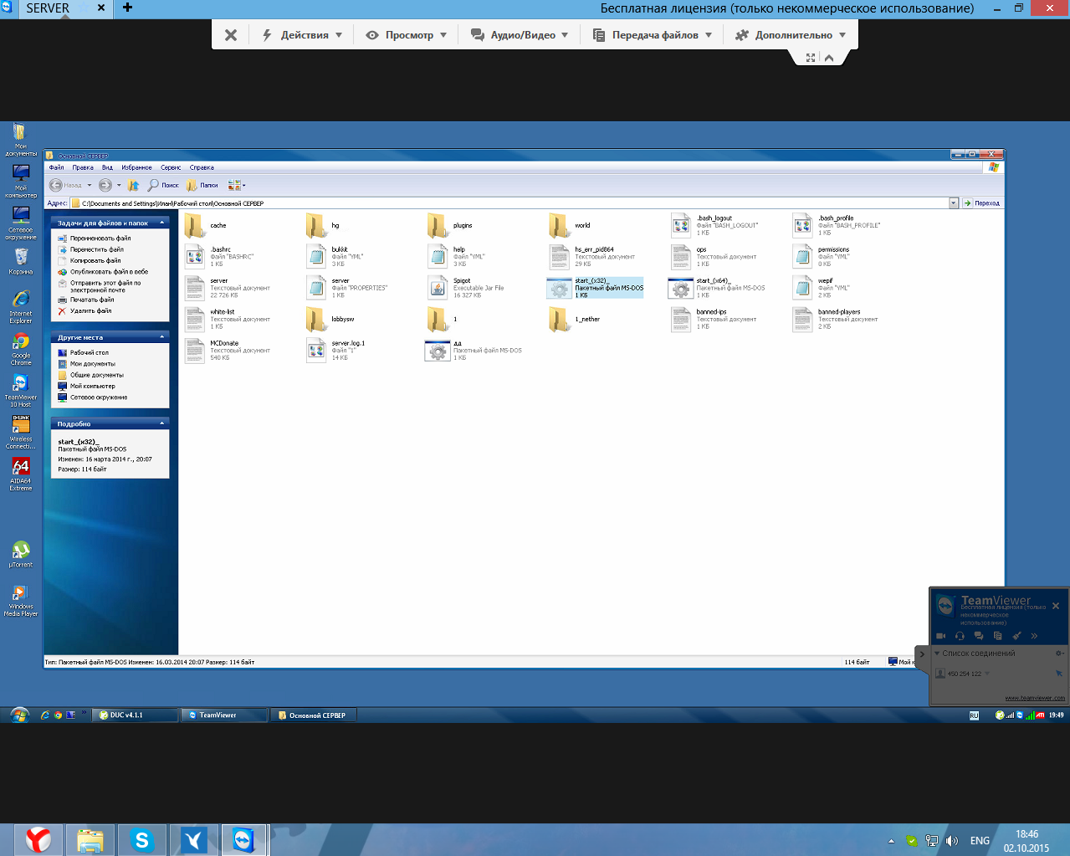Click Удалить файл in the tasks pane
This screenshot has height=856, width=1070.
pos(90,311)
